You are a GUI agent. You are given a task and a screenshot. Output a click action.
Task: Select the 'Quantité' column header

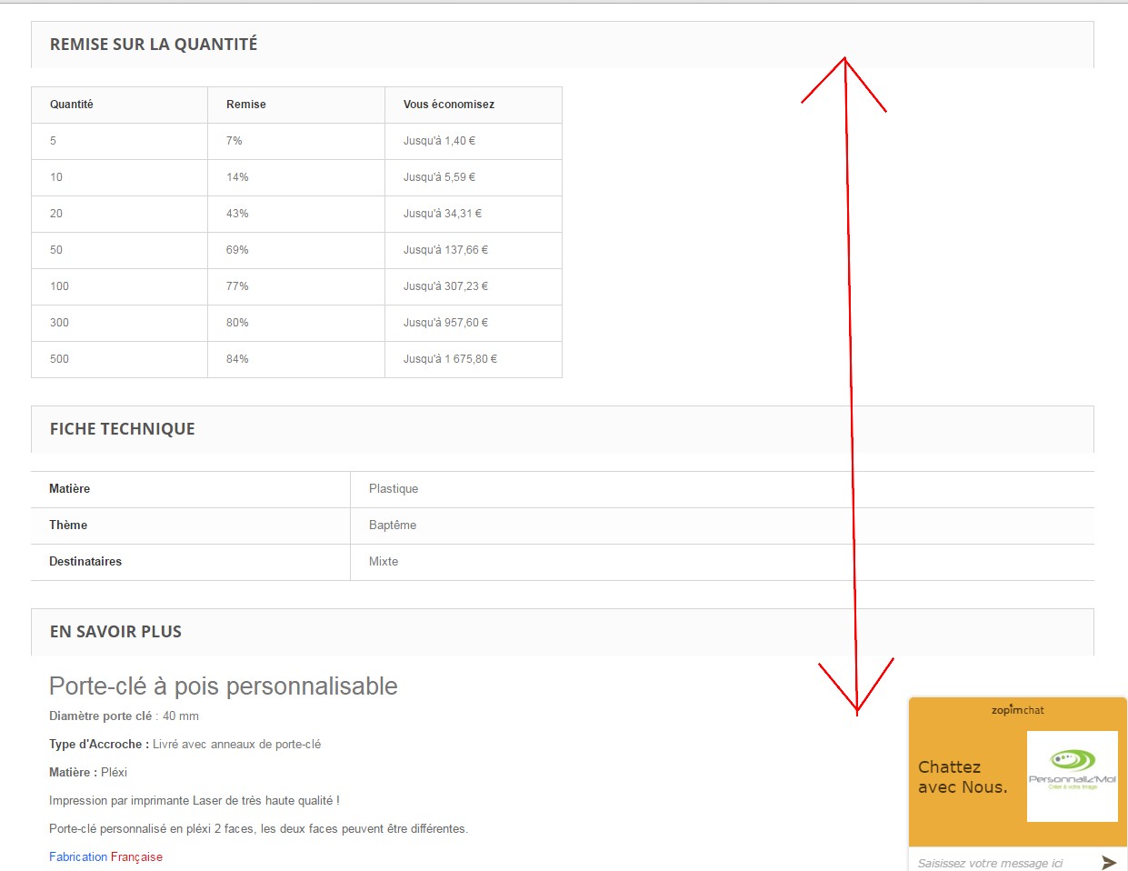point(119,105)
